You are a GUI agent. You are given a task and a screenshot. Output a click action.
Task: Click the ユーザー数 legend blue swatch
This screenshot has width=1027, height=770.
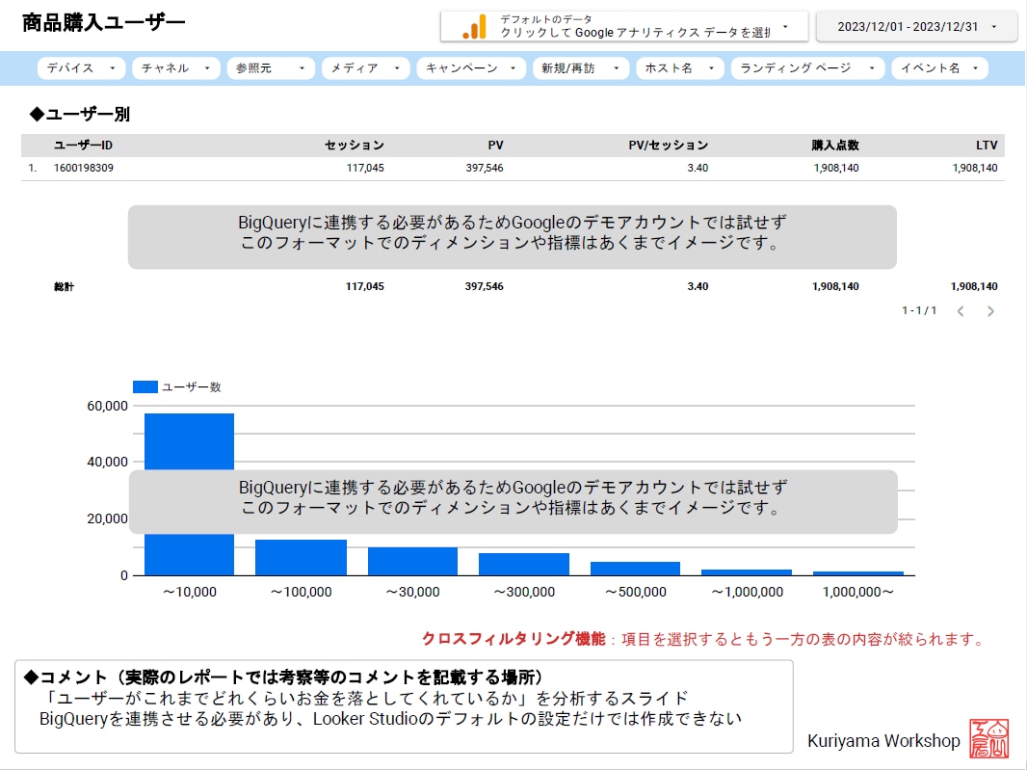coord(145,387)
